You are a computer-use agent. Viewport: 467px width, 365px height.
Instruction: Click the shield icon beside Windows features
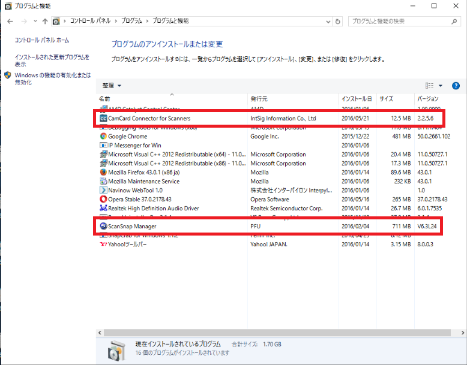click(x=8, y=76)
